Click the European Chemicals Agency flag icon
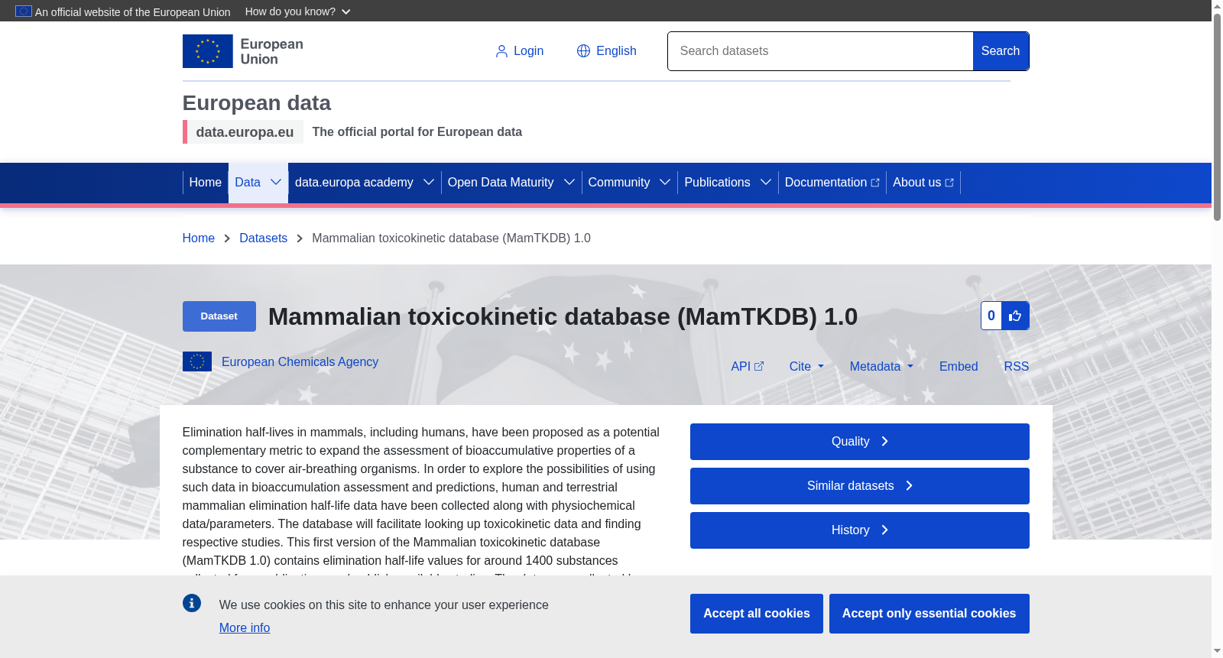 pos(197,361)
